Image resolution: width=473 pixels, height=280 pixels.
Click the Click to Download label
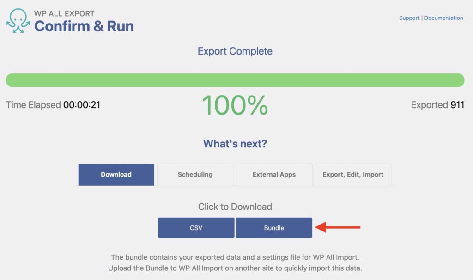pos(236,207)
